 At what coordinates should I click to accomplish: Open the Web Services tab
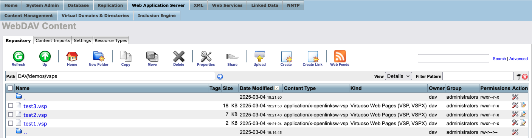tap(227, 5)
